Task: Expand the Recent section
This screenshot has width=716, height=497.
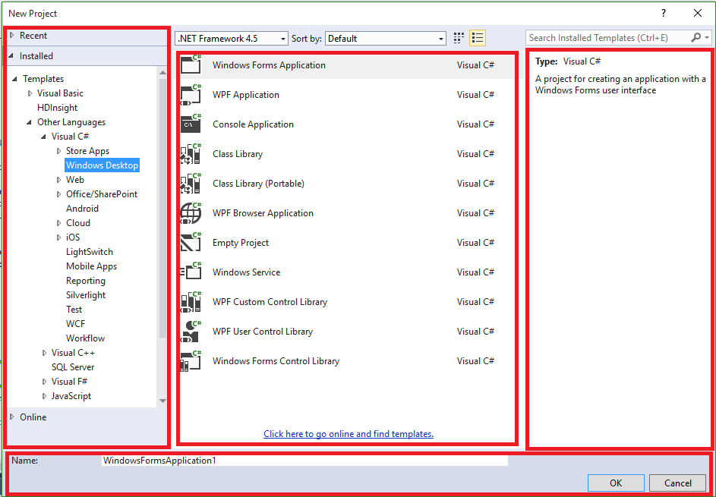Action: click(x=12, y=35)
